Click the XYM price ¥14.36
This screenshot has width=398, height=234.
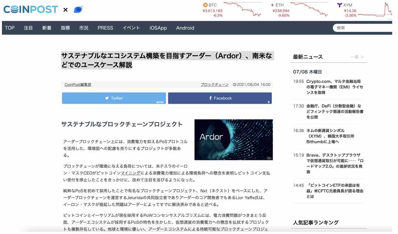(350, 11)
